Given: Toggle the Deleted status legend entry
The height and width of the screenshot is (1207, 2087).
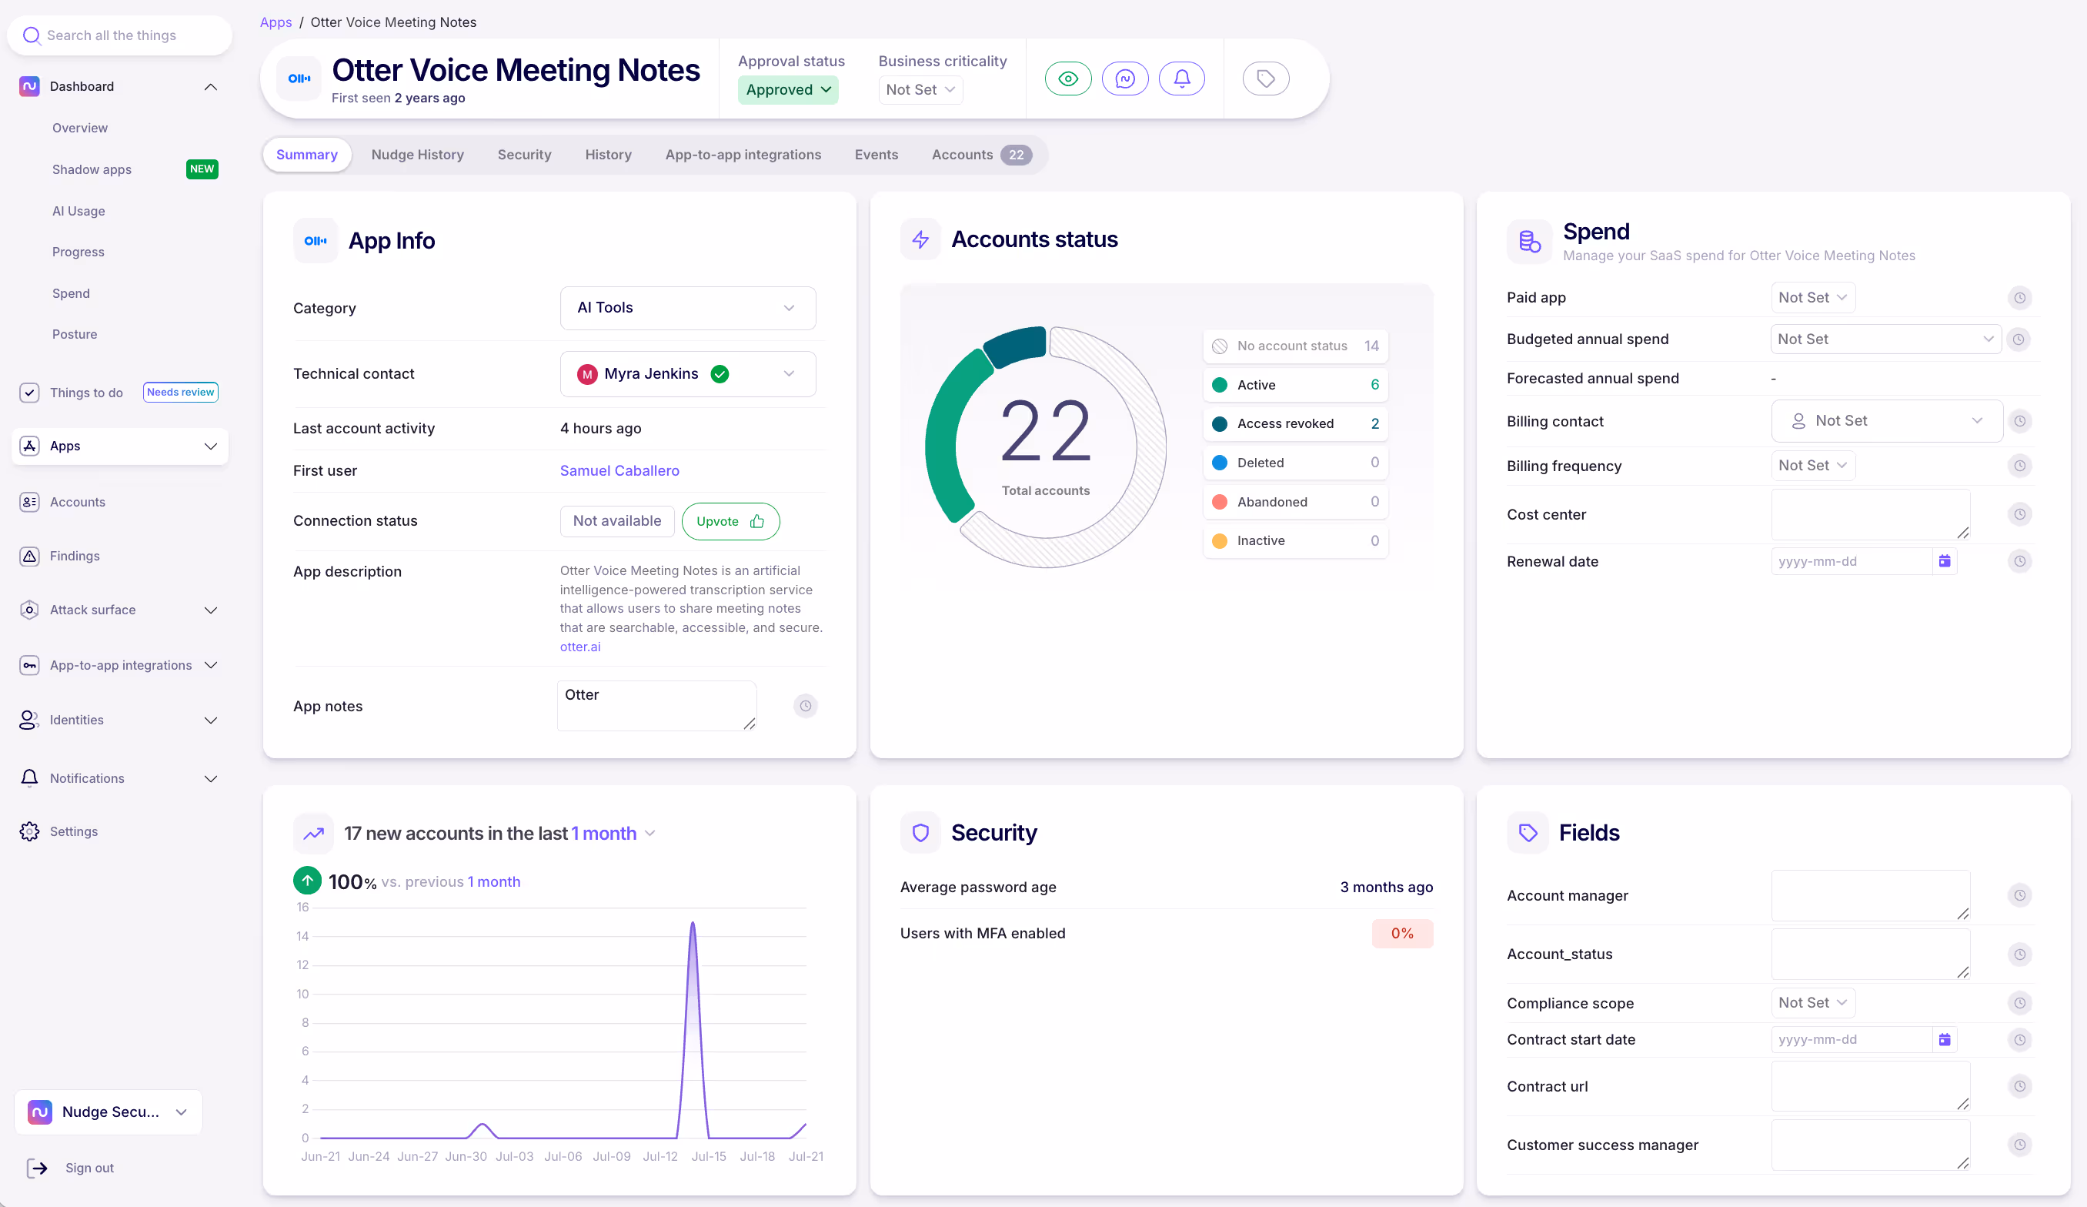Looking at the screenshot, I should pos(1294,463).
